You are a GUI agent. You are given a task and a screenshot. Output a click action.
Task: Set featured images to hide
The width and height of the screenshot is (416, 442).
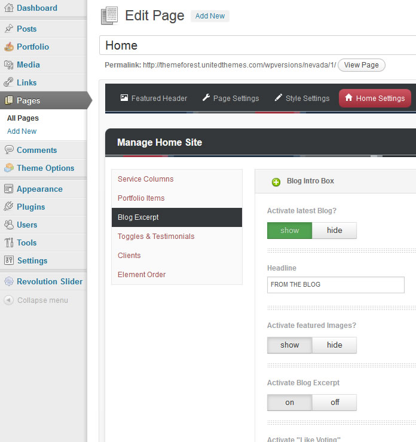334,345
